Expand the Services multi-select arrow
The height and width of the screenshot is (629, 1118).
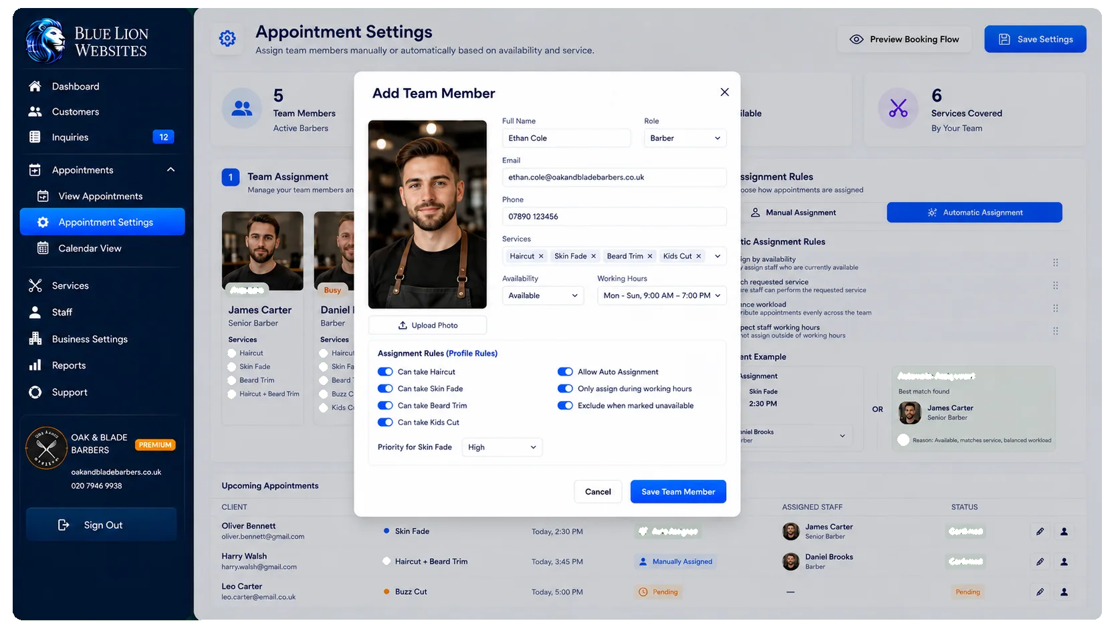tap(717, 256)
